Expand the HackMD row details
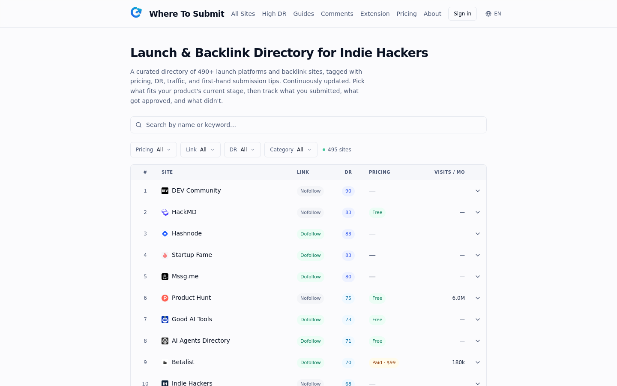This screenshot has width=617, height=386. pos(478,212)
